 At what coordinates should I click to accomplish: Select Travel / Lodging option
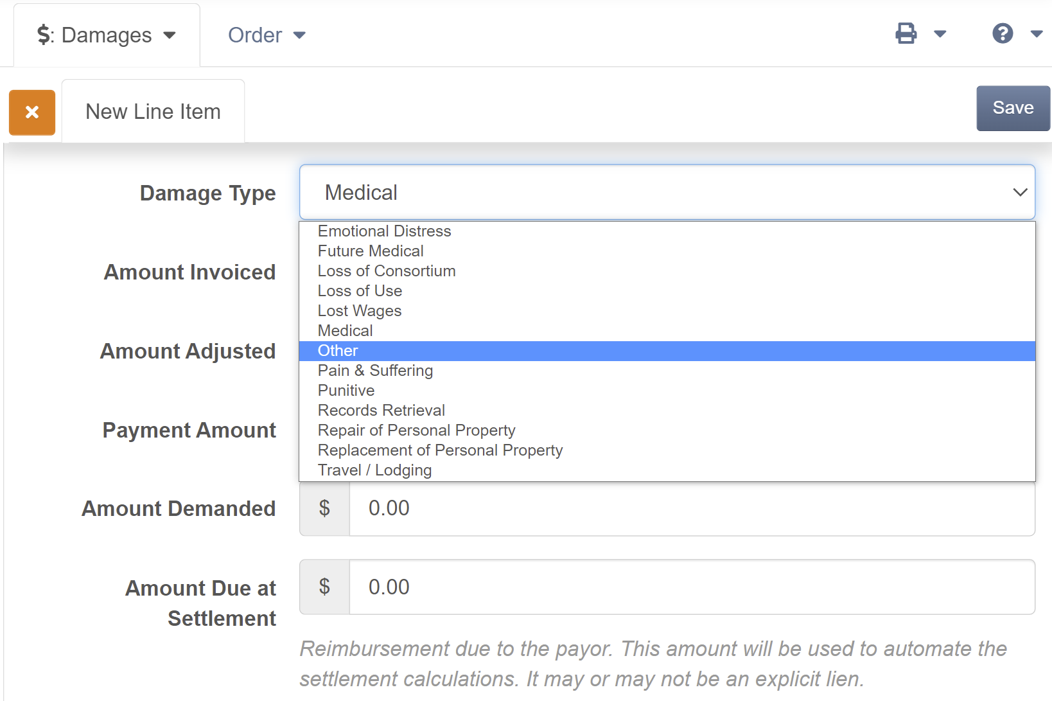(667, 470)
